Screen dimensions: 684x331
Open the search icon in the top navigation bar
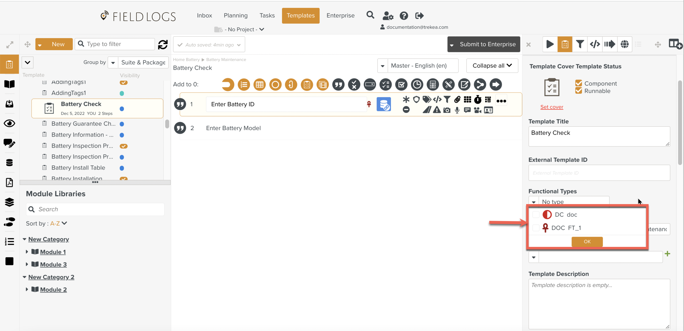[370, 15]
